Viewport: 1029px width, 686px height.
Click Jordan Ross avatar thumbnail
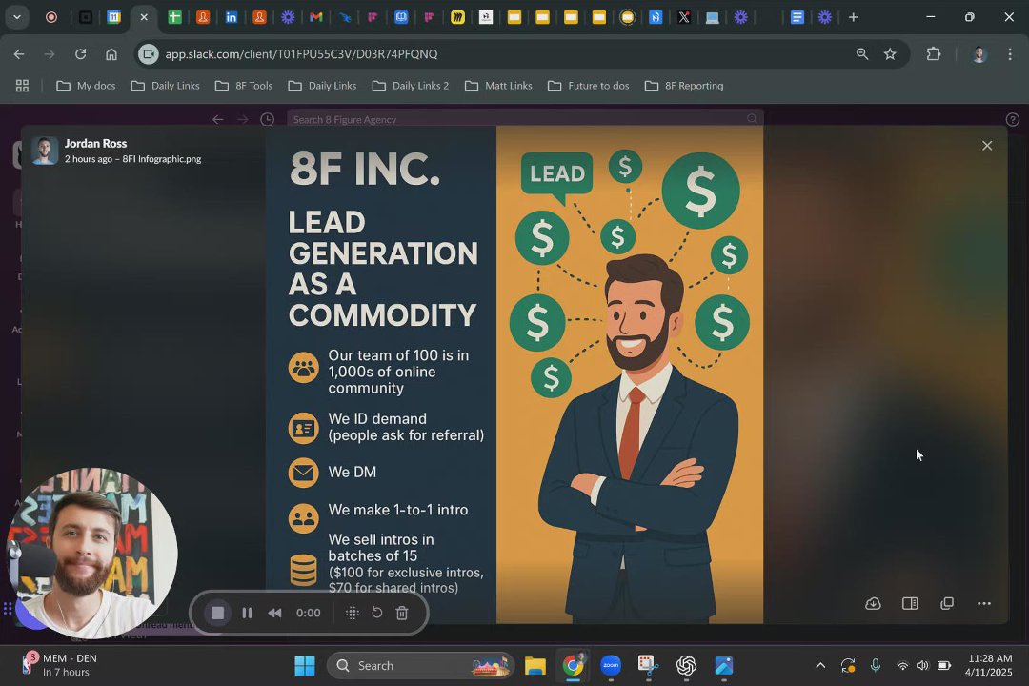(x=45, y=151)
